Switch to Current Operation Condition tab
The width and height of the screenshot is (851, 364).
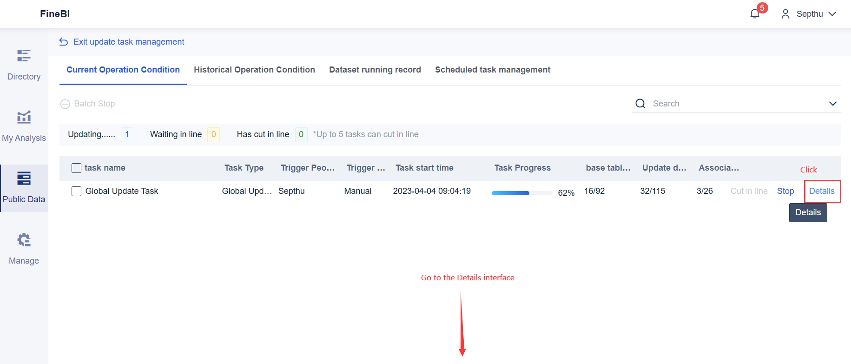[123, 70]
